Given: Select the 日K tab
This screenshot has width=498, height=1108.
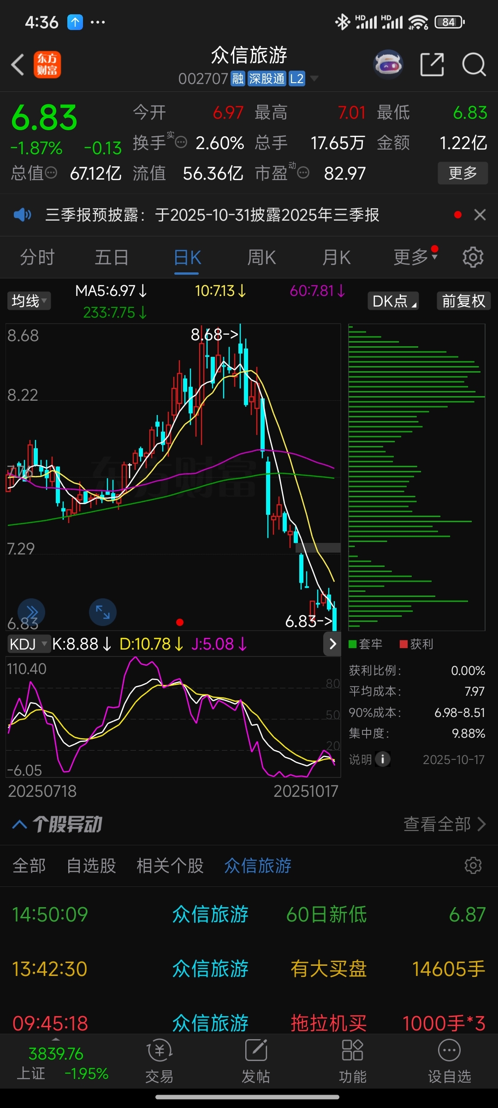Looking at the screenshot, I should pos(187,257).
